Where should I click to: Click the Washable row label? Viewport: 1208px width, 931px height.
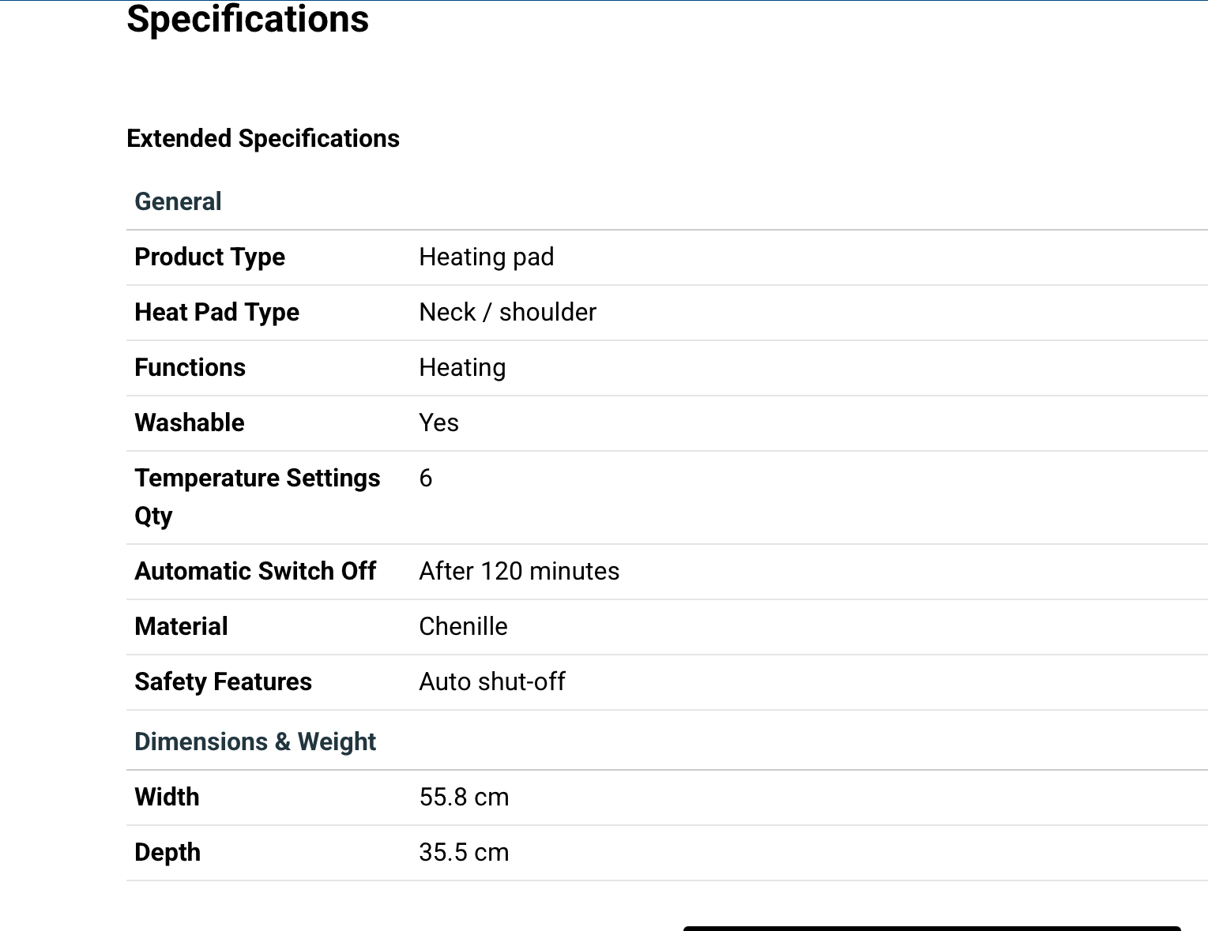189,422
